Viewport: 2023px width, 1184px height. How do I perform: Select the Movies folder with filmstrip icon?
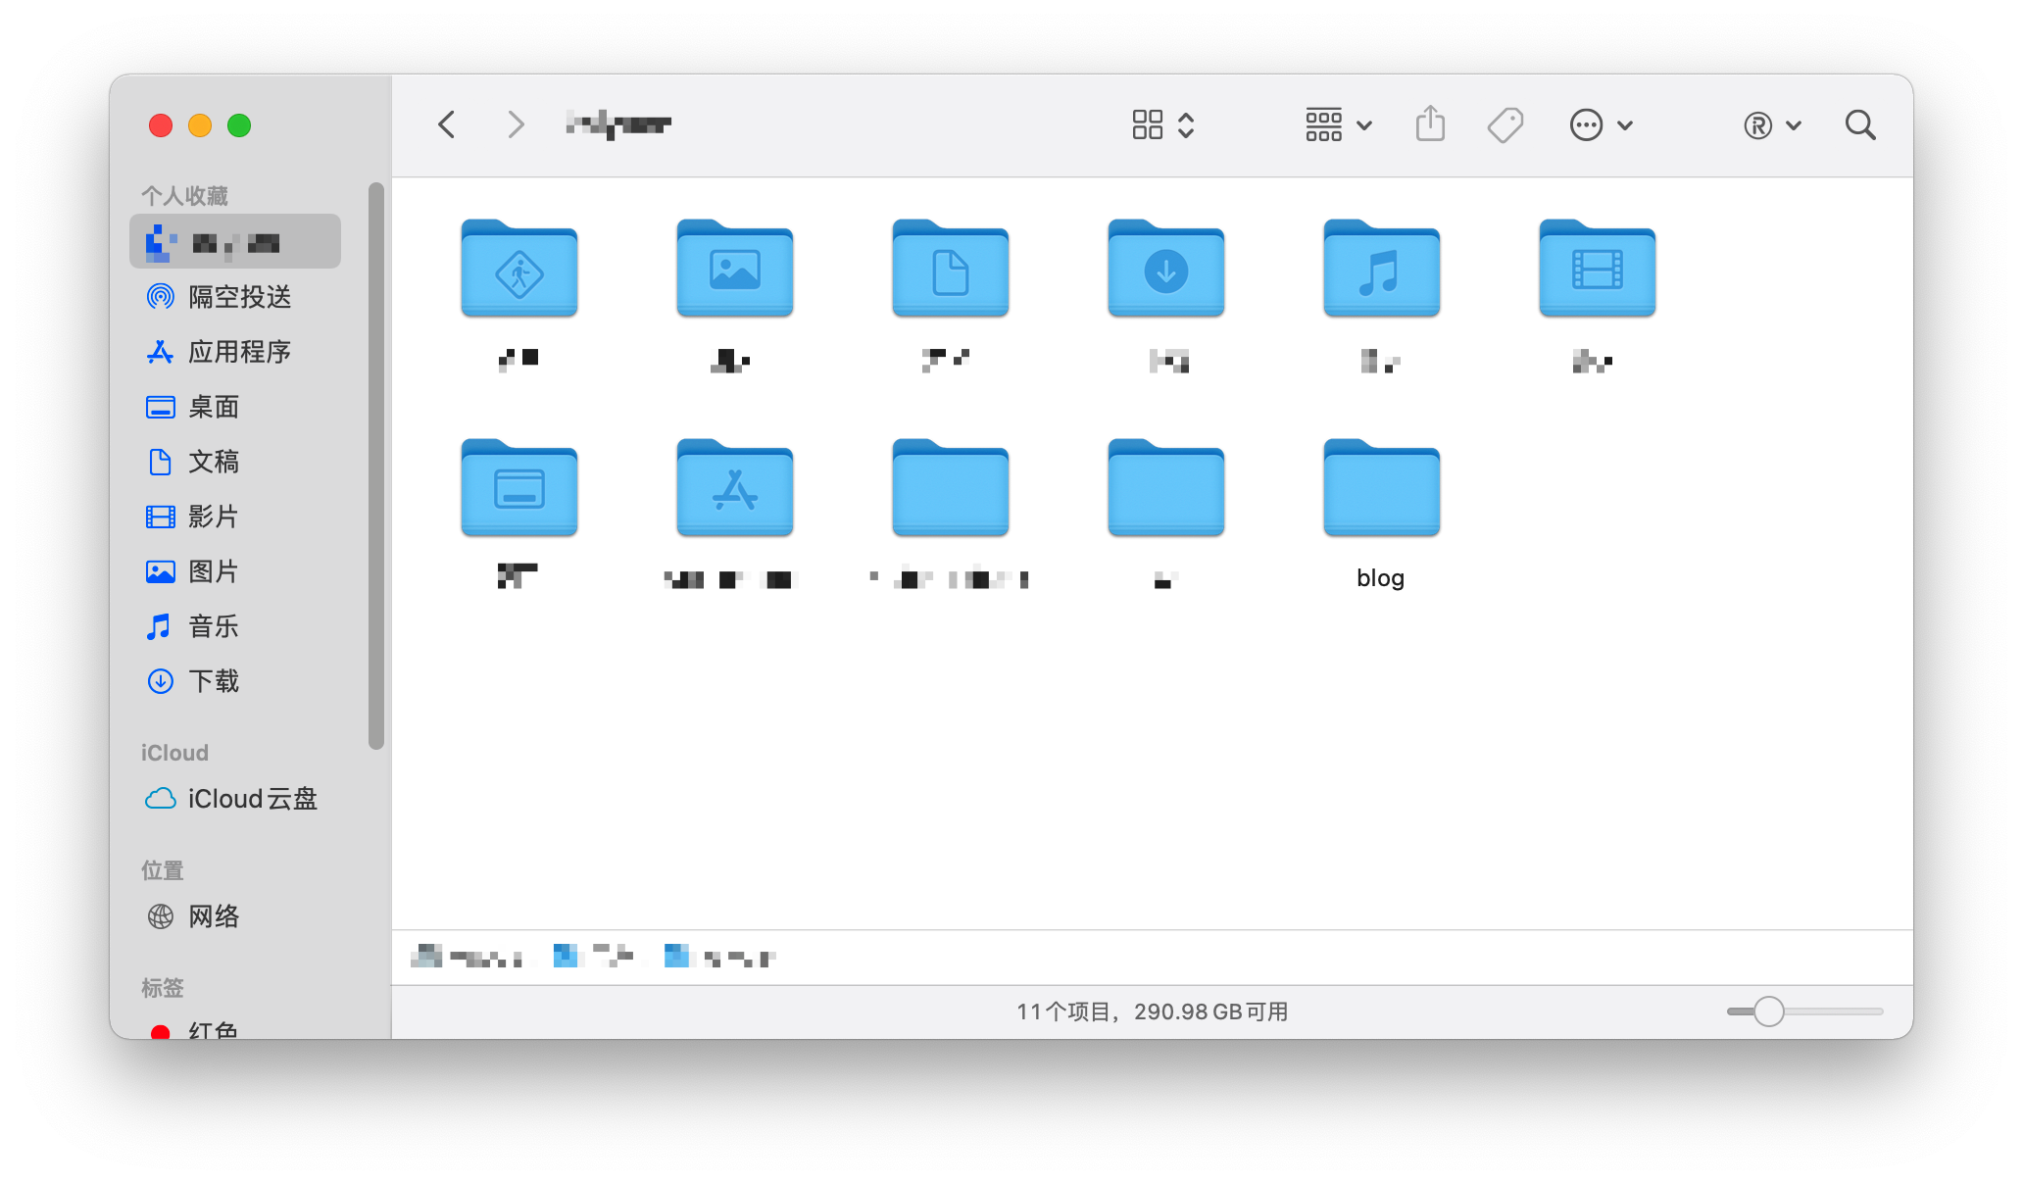click(1597, 270)
